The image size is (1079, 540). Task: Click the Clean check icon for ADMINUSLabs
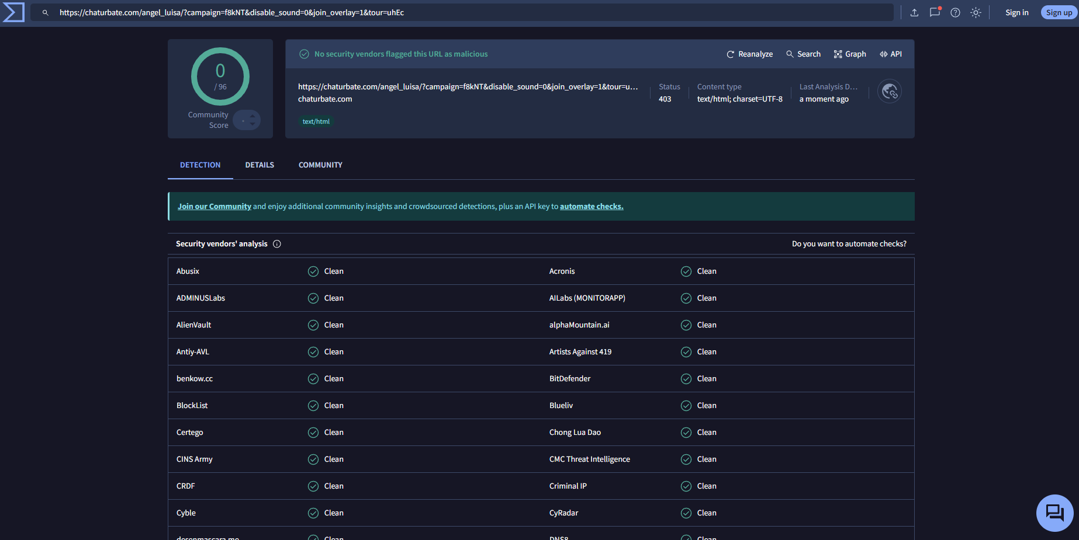tap(313, 298)
